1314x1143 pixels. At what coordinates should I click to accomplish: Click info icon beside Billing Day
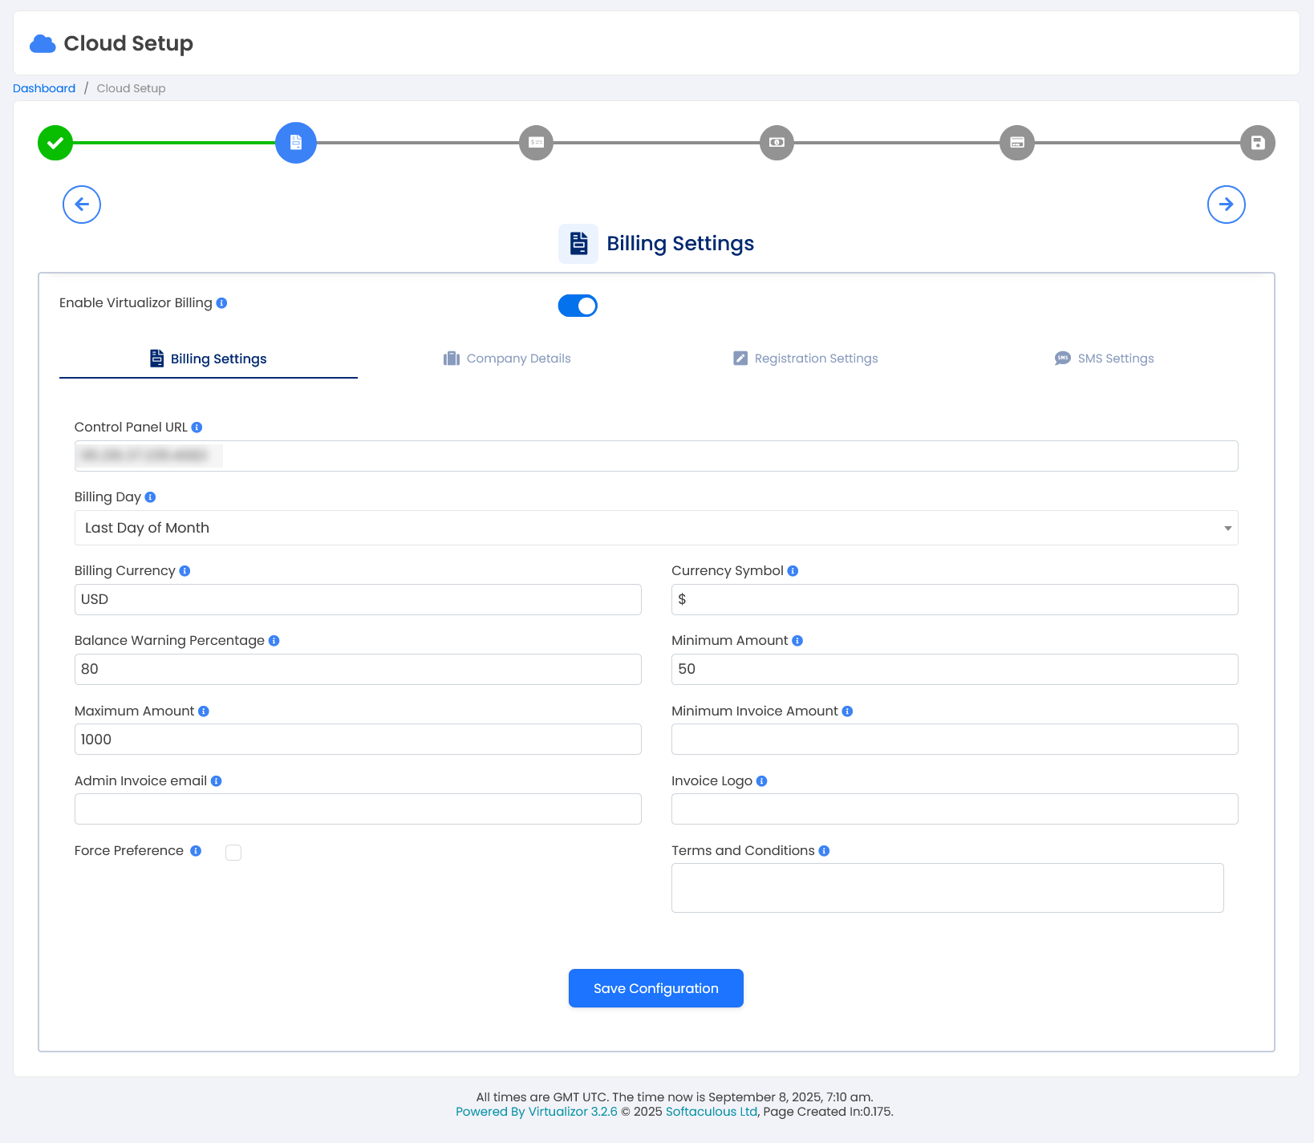pyautogui.click(x=150, y=497)
